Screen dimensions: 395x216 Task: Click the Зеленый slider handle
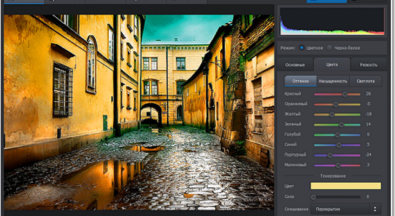click(x=341, y=125)
